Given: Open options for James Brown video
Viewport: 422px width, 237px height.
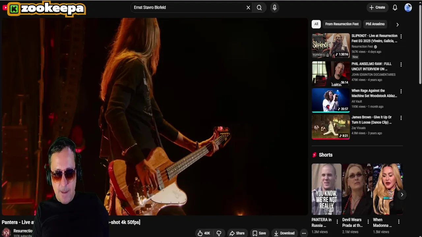Looking at the screenshot, I should click(x=401, y=118).
